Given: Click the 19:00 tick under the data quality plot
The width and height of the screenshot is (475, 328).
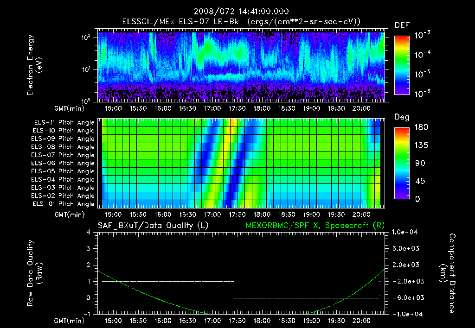Looking at the screenshot, I should 311,321.
